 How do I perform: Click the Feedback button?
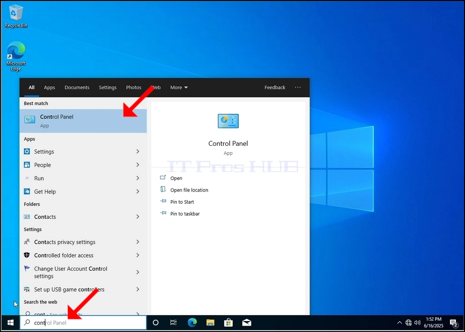click(x=275, y=87)
